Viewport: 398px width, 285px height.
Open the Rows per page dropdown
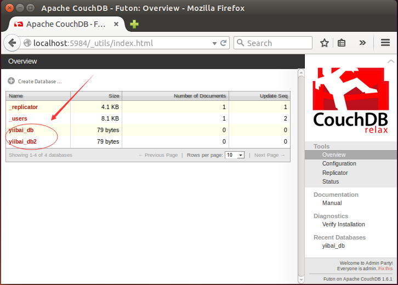tap(235, 155)
